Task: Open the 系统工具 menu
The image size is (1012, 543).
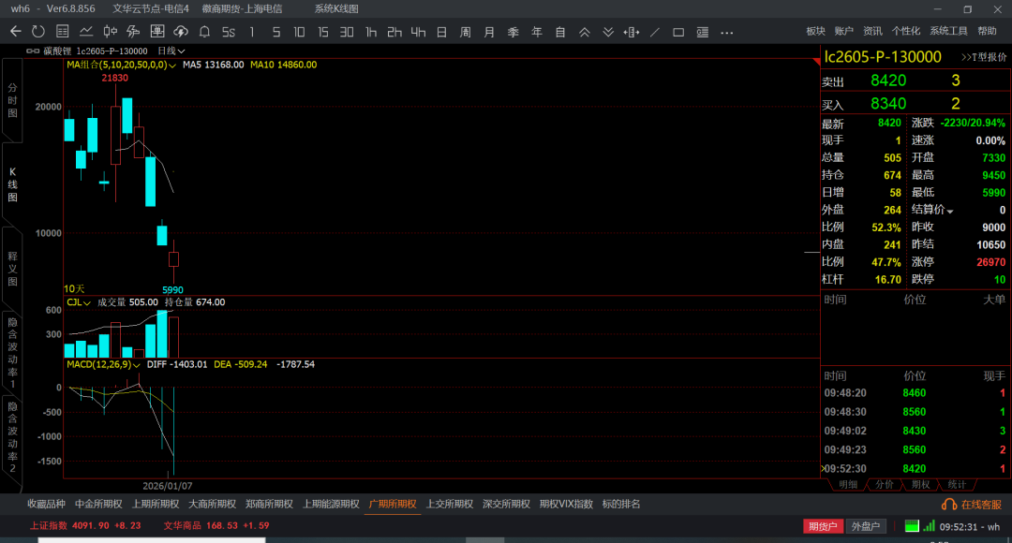Action: (948, 32)
